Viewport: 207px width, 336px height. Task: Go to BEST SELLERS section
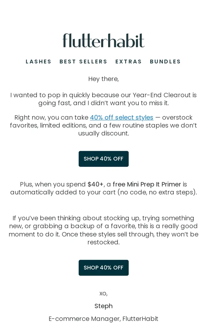(x=83, y=61)
